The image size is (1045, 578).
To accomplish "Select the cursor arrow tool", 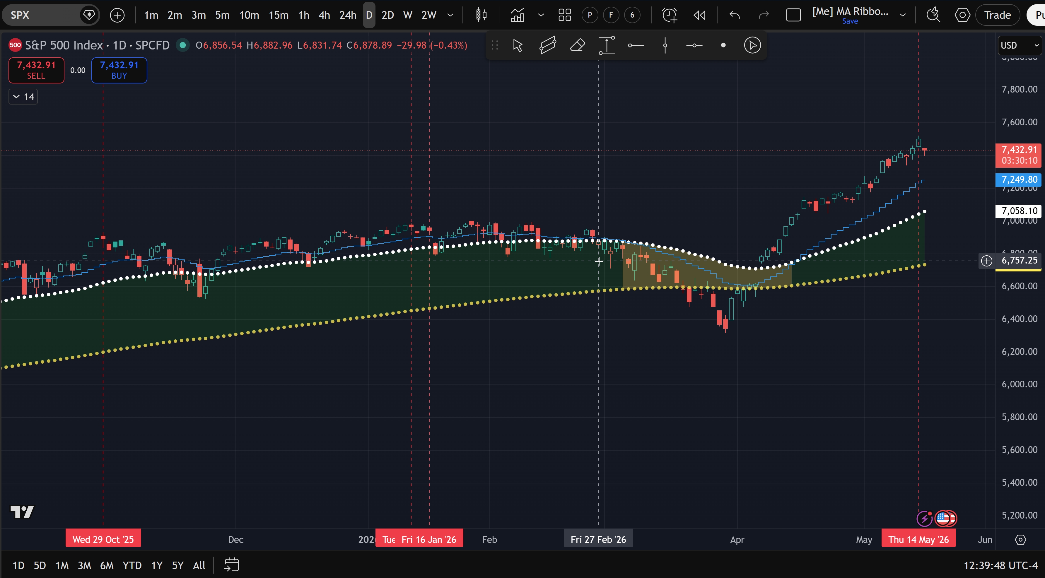I will coord(518,45).
